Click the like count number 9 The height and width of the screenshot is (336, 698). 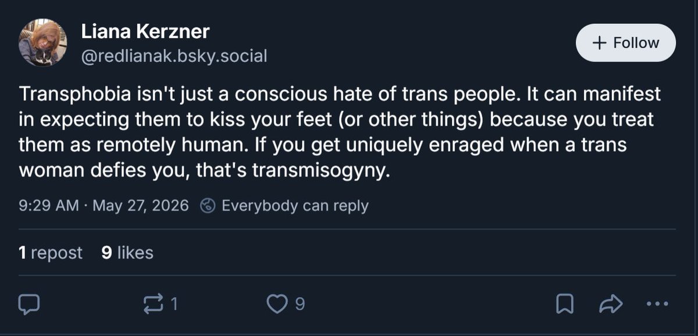coord(300,303)
